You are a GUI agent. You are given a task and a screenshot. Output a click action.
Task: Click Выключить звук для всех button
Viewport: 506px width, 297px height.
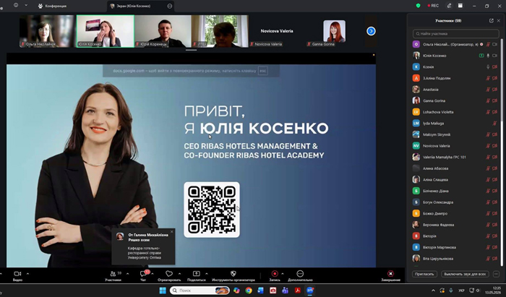(x=465, y=274)
